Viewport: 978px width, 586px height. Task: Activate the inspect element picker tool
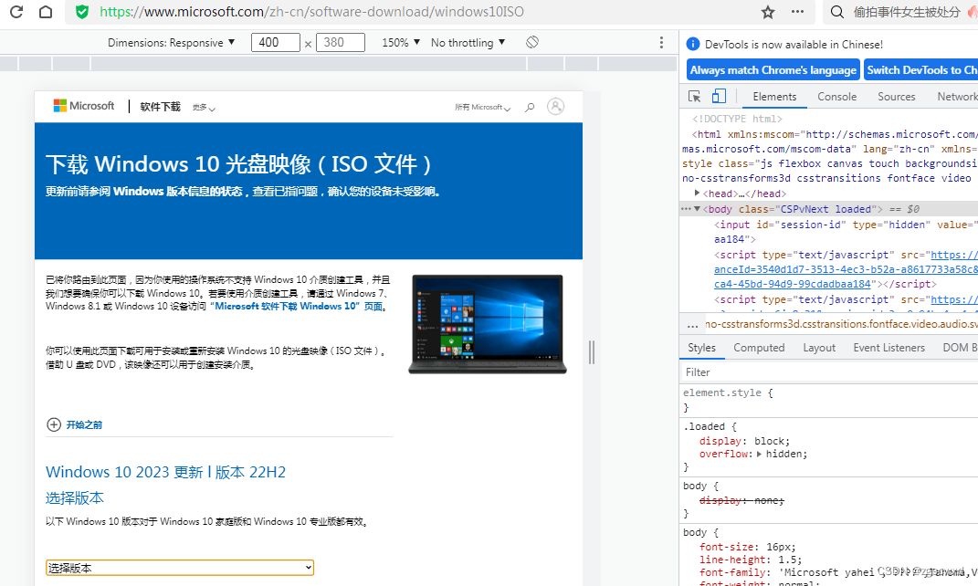694,96
